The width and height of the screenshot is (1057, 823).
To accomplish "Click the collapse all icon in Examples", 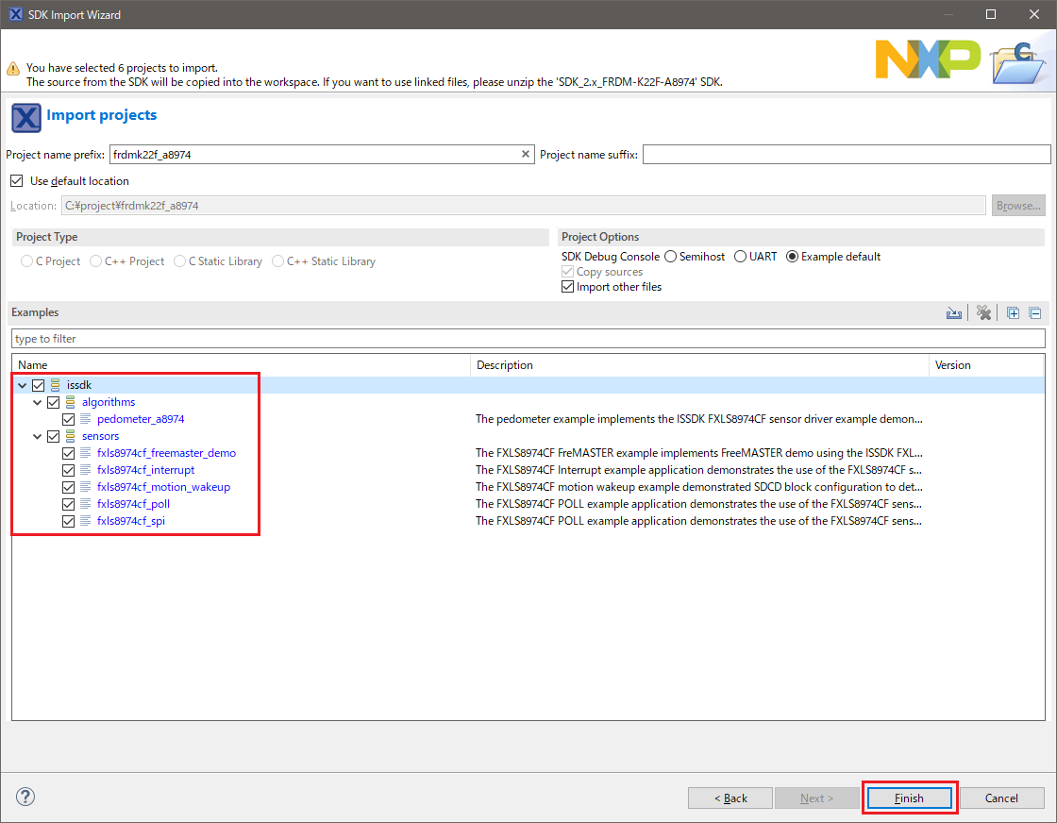I will [1034, 313].
